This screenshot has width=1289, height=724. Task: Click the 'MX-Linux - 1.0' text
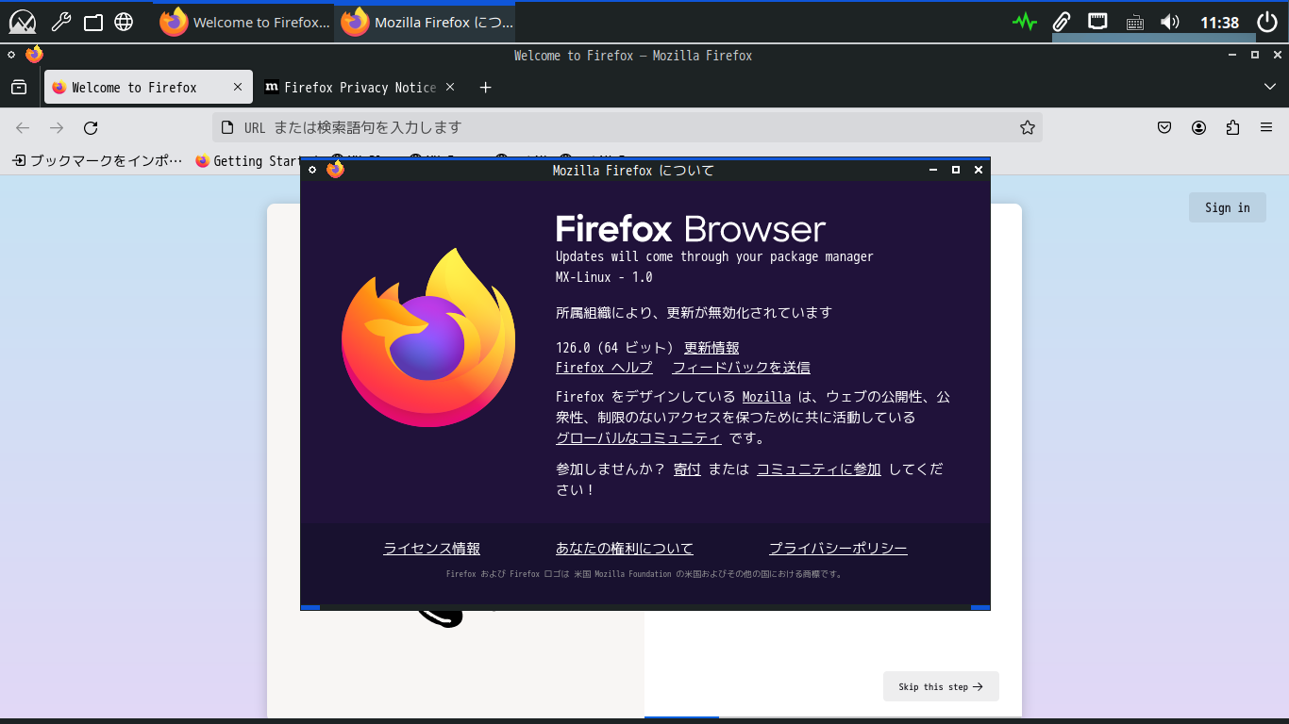(604, 277)
